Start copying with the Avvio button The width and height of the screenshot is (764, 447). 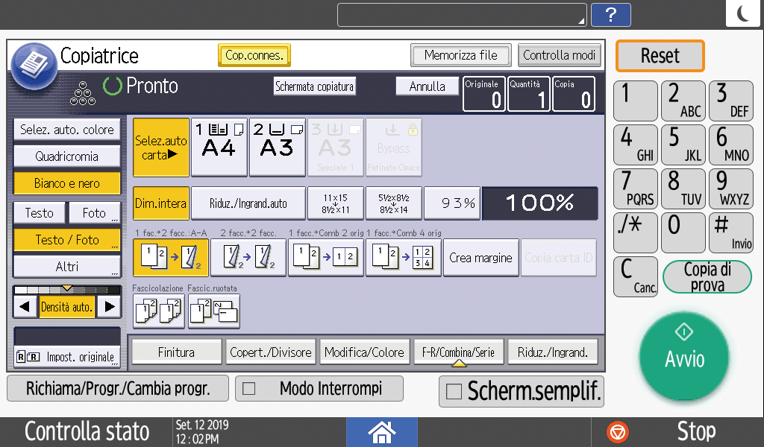[684, 357]
